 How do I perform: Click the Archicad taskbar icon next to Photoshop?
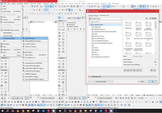[111, 111]
